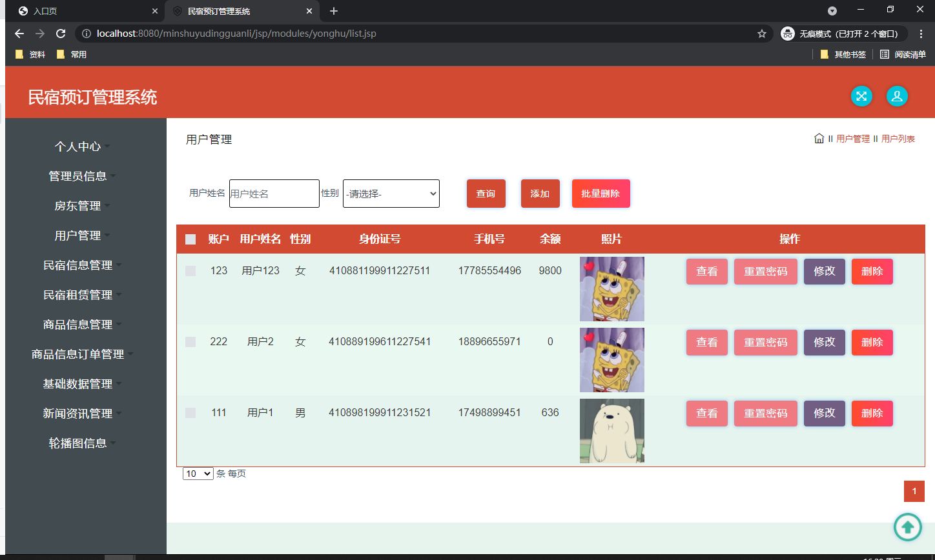This screenshot has height=560, width=935.
Task: Go forward with browser forward arrow
Action: tap(40, 34)
